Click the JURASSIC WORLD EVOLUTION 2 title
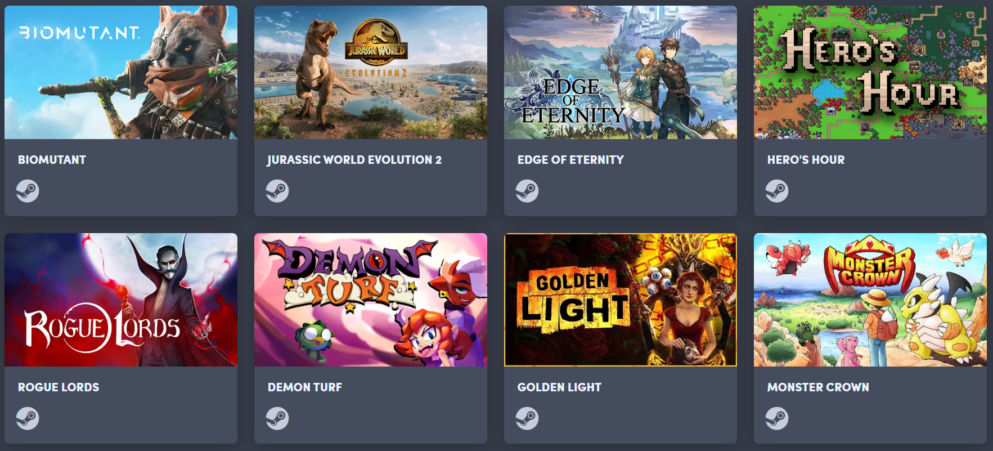This screenshot has height=451, width=993. point(354,160)
